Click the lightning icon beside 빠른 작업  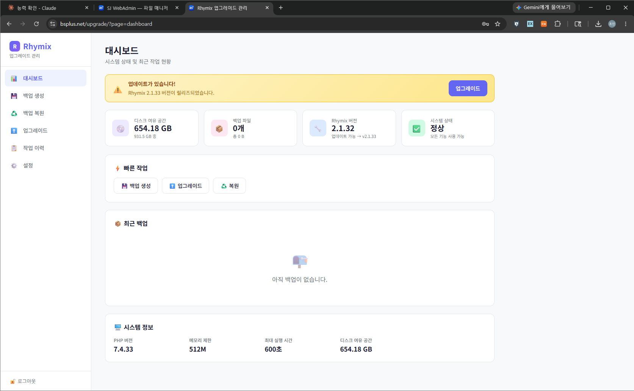117,168
